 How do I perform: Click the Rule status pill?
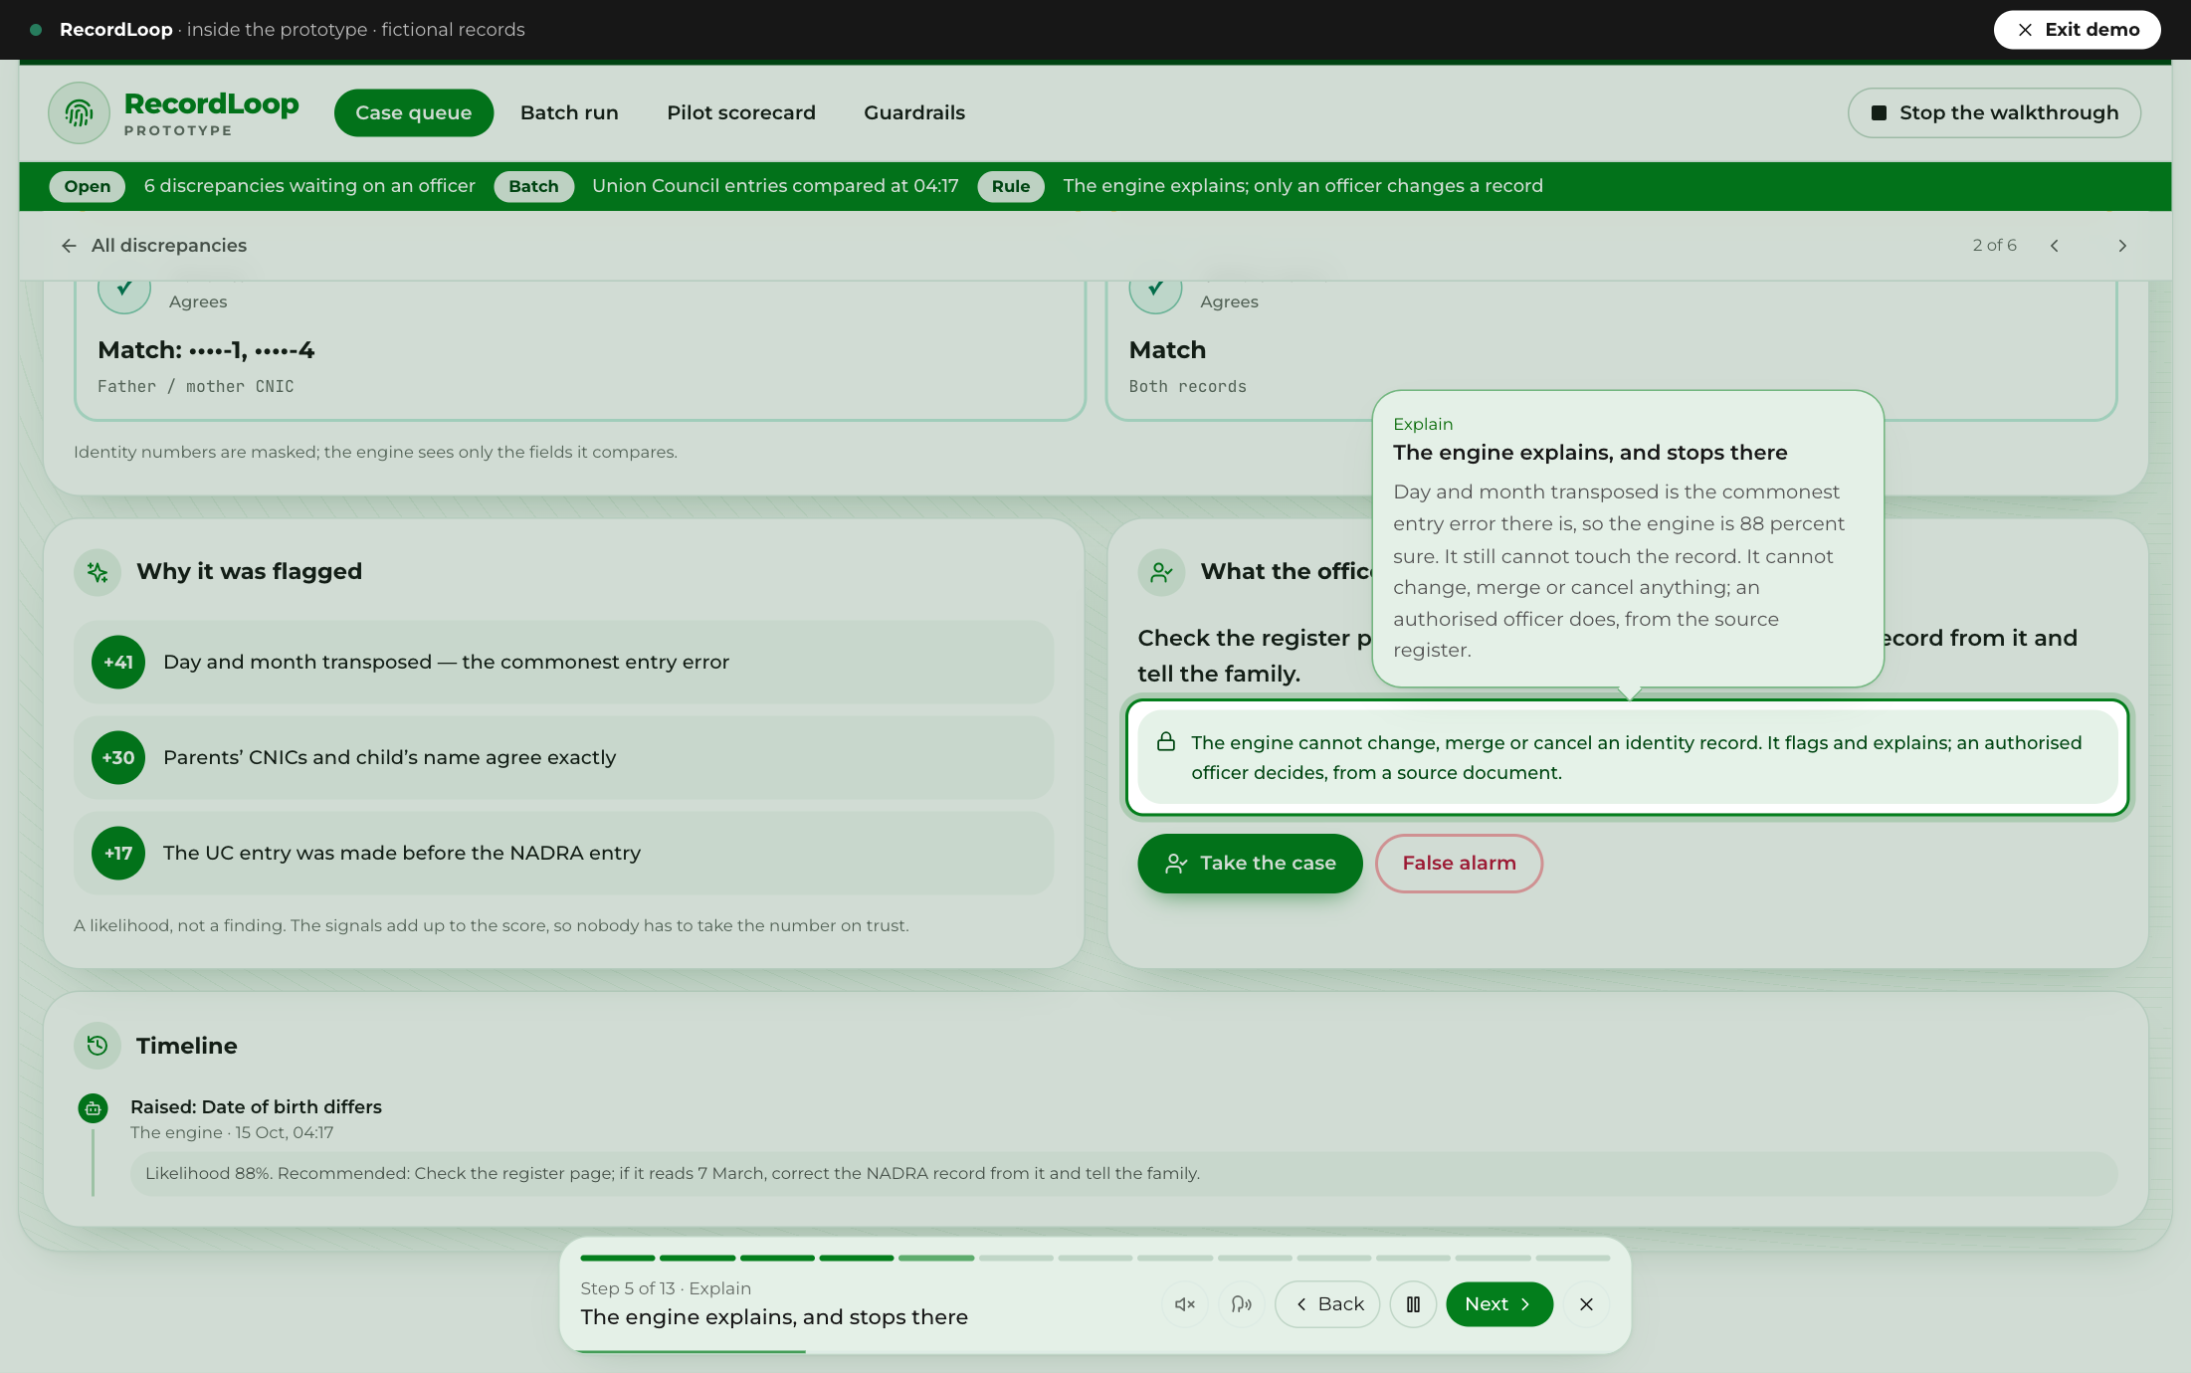[1011, 186]
